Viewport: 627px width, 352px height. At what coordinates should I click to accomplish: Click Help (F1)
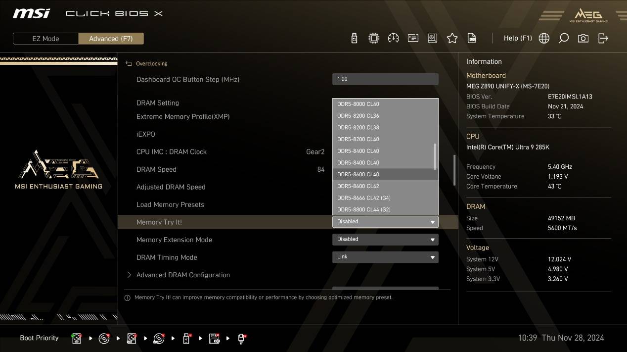517,38
